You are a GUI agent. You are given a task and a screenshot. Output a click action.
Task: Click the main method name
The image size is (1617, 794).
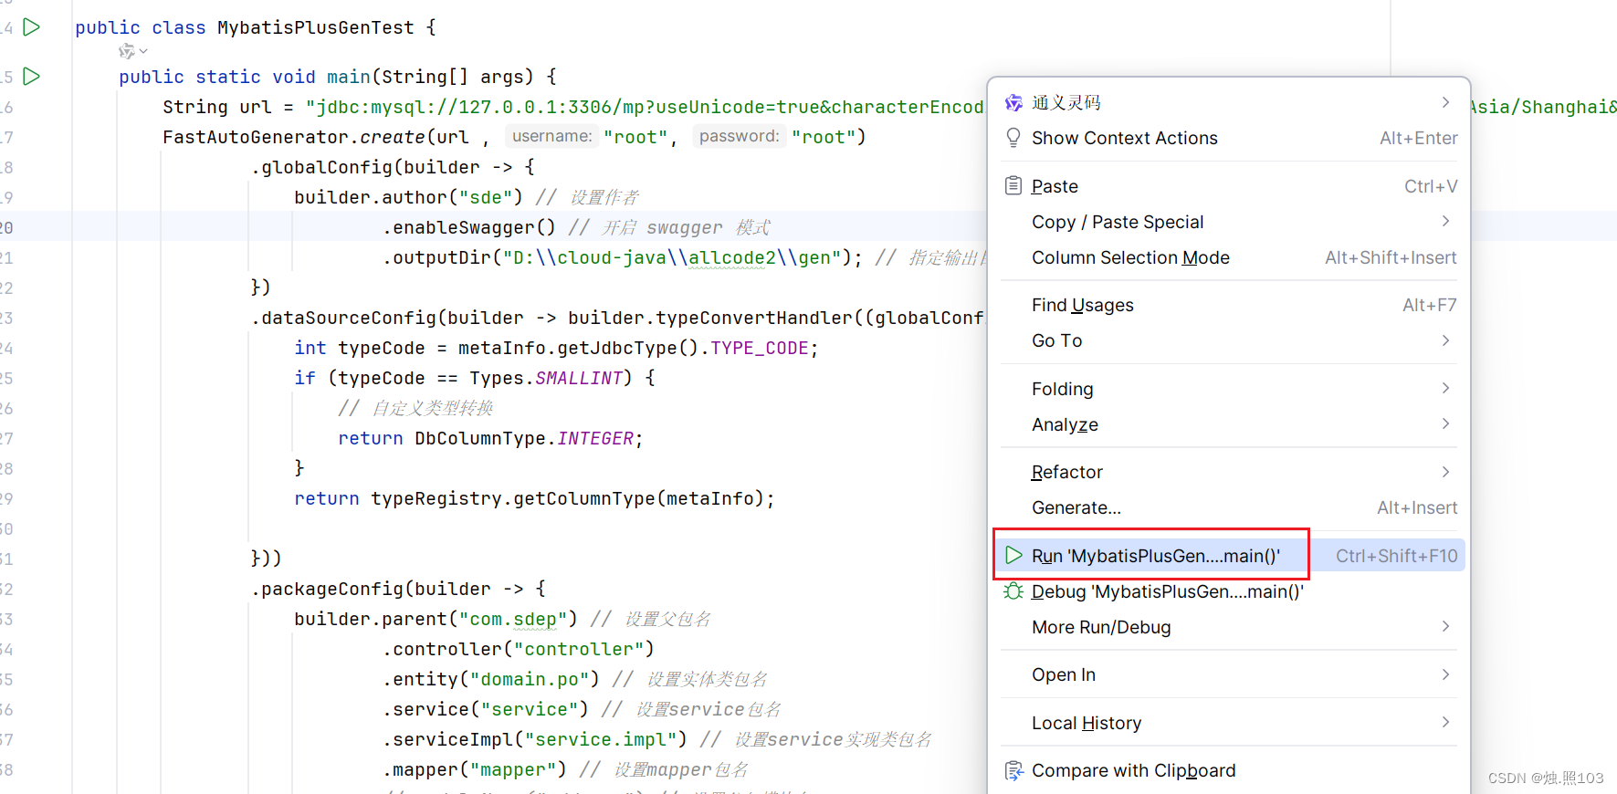pos(349,77)
